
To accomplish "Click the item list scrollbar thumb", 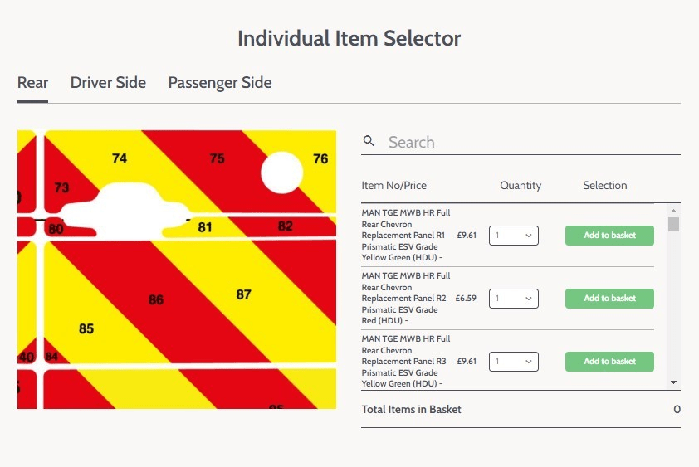I will click(673, 224).
